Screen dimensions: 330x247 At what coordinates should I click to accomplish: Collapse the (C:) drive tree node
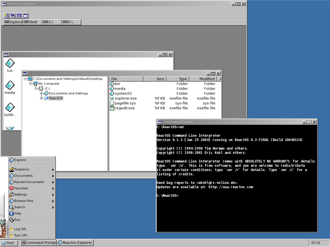pos(36,88)
